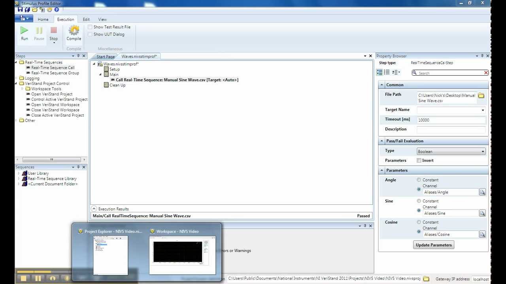
Task: Click the stop square in recorder toolbar
Action: 23,278
